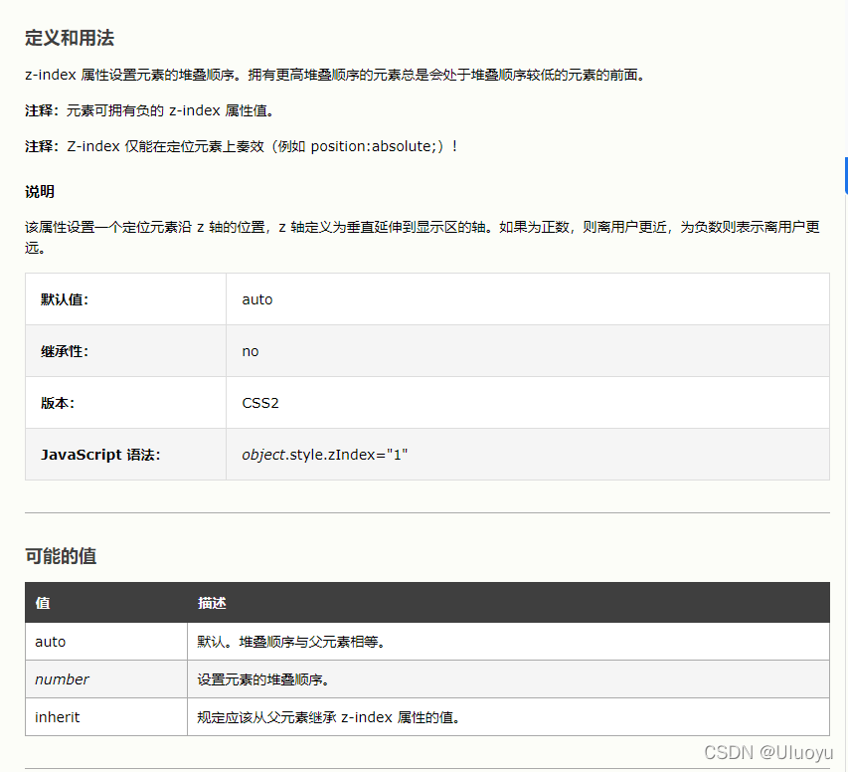Image resolution: width=848 pixels, height=772 pixels.
Task: Click the property table cell reading "no"
Action: click(x=528, y=351)
